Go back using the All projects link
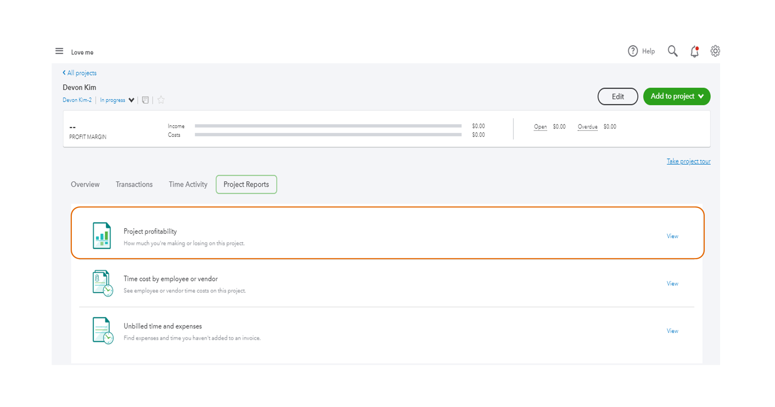The width and height of the screenshot is (775, 407). pyautogui.click(x=80, y=73)
